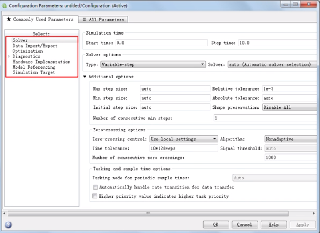Screen dimensions: 320x233
Task: Close the Configuration Parameters window
Action: click(x=309, y=4)
